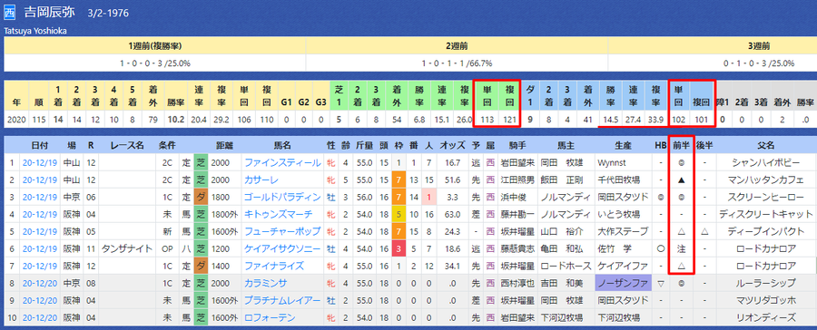
Task: Open the horse link プラチナムレイアー
Action: pos(282,300)
